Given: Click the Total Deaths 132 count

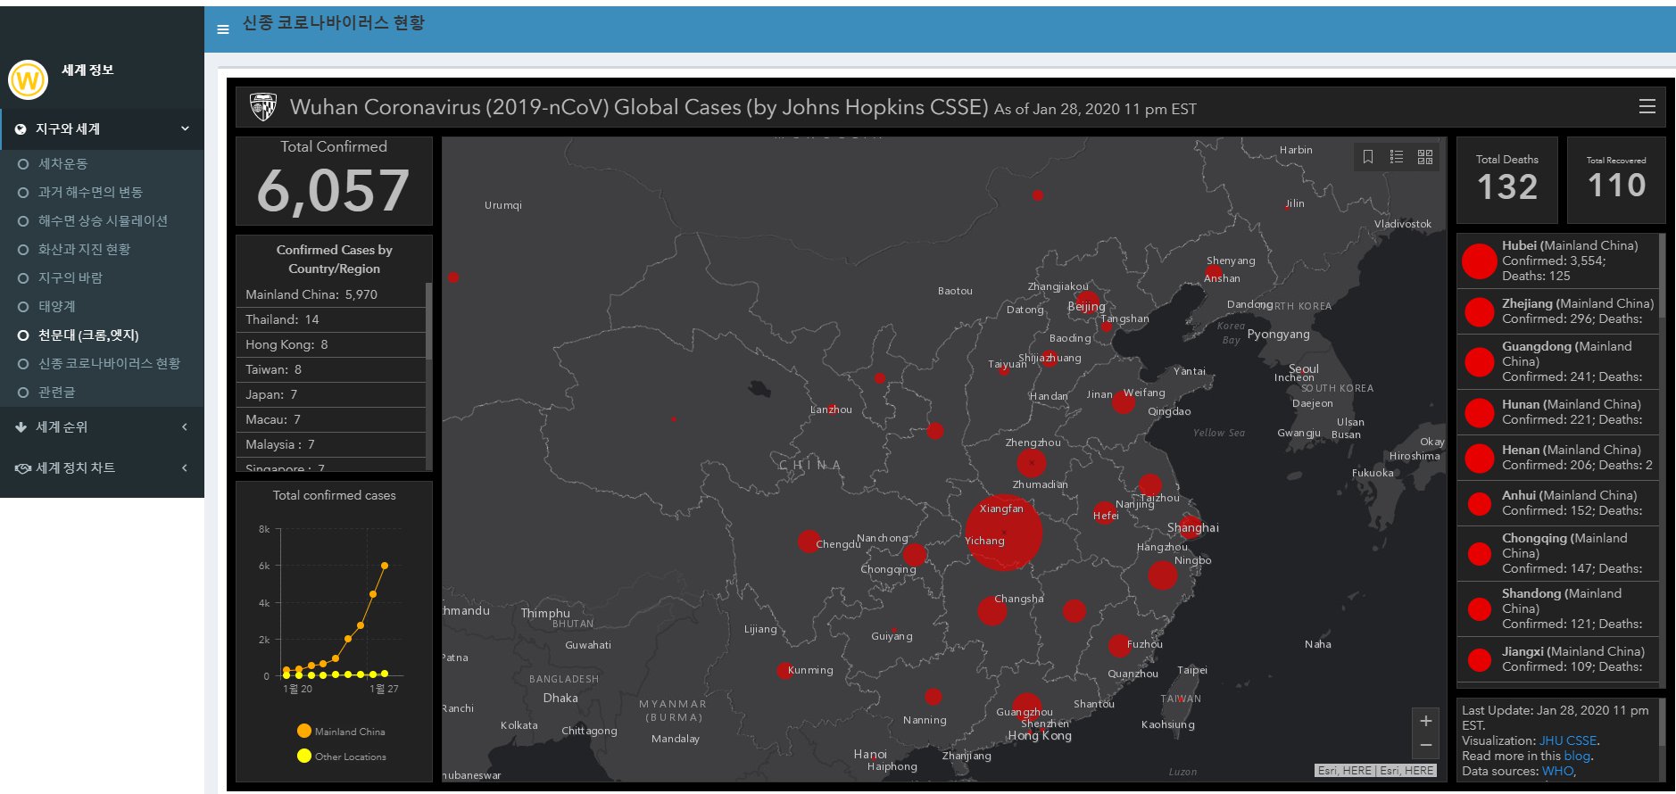Looking at the screenshot, I should [x=1507, y=186].
